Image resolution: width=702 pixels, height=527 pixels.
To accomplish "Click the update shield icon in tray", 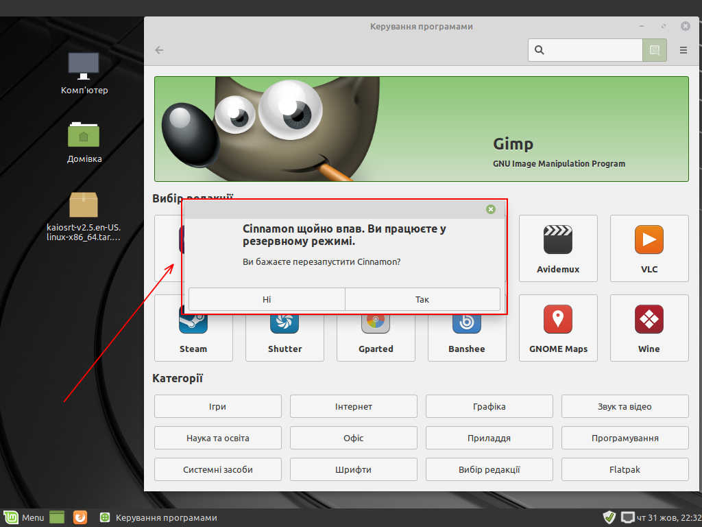I will click(x=609, y=517).
